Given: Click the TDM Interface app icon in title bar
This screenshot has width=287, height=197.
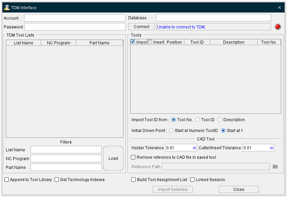Looking at the screenshot, I should click(6, 7).
